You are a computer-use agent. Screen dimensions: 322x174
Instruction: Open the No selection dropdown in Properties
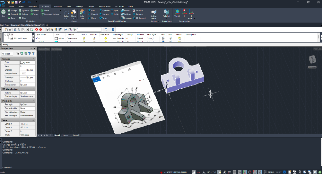pos(7,54)
